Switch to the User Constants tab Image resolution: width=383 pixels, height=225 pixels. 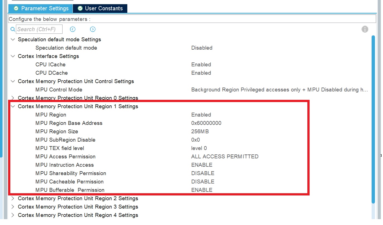pyautogui.click(x=100, y=8)
